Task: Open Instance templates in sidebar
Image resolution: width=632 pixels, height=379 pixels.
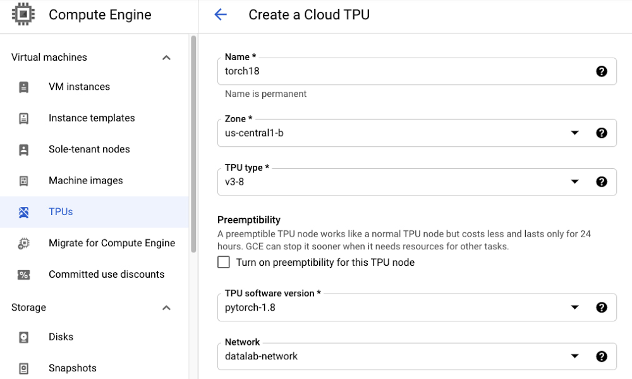Action: click(92, 118)
